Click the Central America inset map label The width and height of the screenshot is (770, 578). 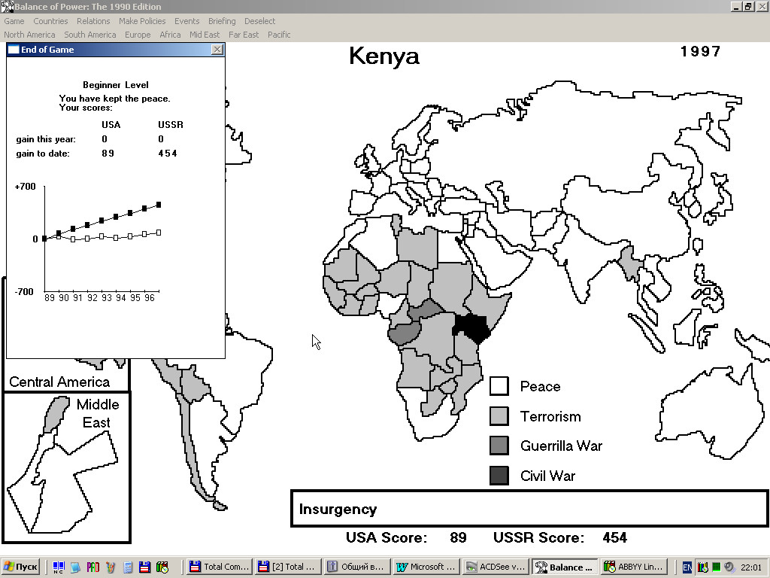pos(59,382)
